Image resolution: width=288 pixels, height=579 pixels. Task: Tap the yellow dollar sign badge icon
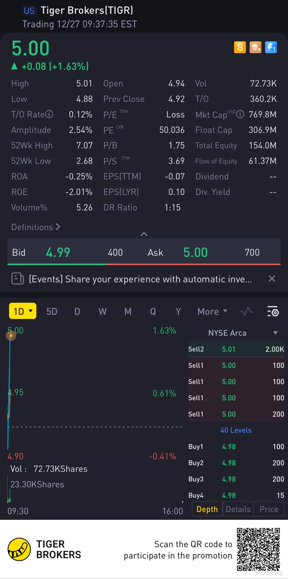click(x=240, y=47)
